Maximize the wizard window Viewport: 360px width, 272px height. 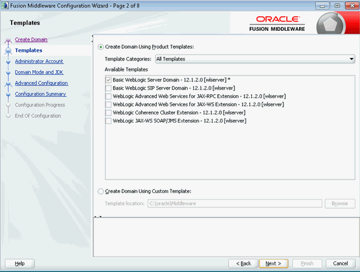coord(337,5)
